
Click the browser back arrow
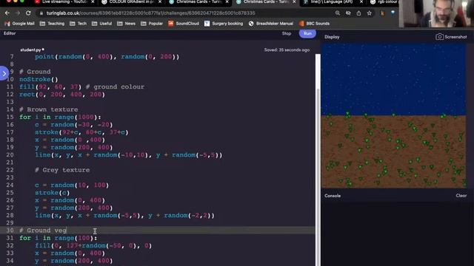pyautogui.click(x=7, y=13)
